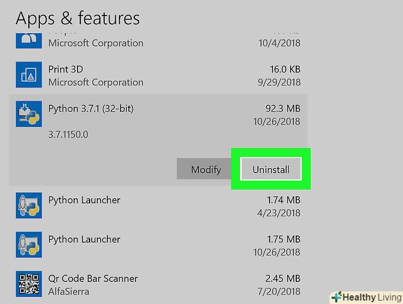Select the Qr Code Bar Scanner app name
The image size is (403, 304).
[93, 279]
